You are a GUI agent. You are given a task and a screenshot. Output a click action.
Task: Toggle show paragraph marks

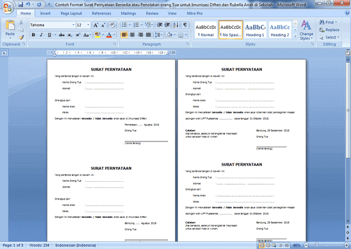coord(185,25)
